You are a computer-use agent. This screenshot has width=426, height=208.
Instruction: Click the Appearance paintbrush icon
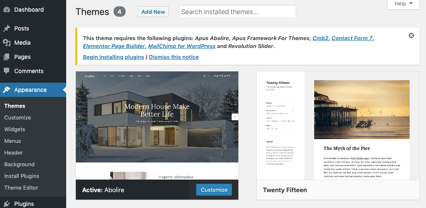7,90
